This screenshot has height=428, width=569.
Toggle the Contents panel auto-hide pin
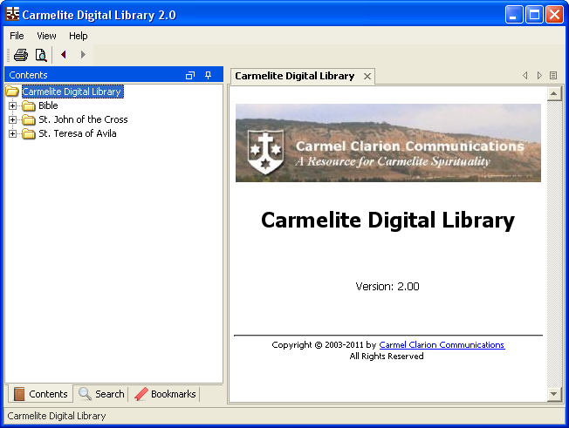(x=208, y=76)
